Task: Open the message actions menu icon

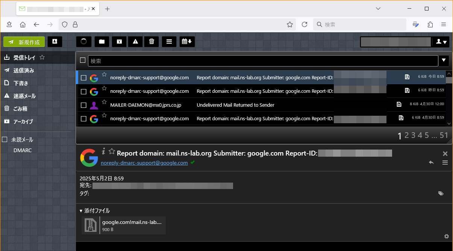Action: point(445,163)
